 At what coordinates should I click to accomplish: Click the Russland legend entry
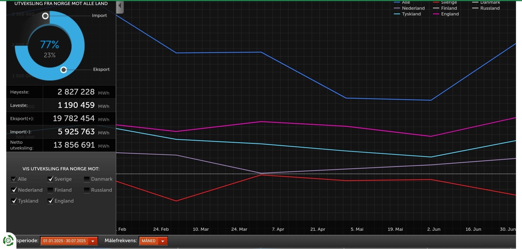pyautogui.click(x=486, y=8)
